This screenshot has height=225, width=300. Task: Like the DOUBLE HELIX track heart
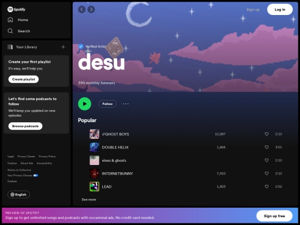point(267,147)
